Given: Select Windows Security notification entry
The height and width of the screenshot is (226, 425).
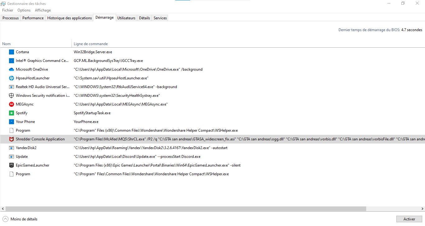Looking at the screenshot, I should (43, 96).
